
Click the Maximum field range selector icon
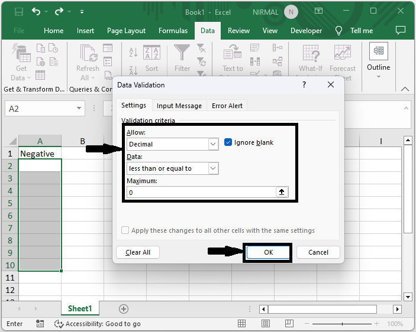(x=282, y=192)
